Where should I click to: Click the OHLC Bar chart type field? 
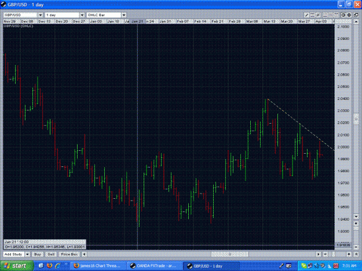point(104,15)
